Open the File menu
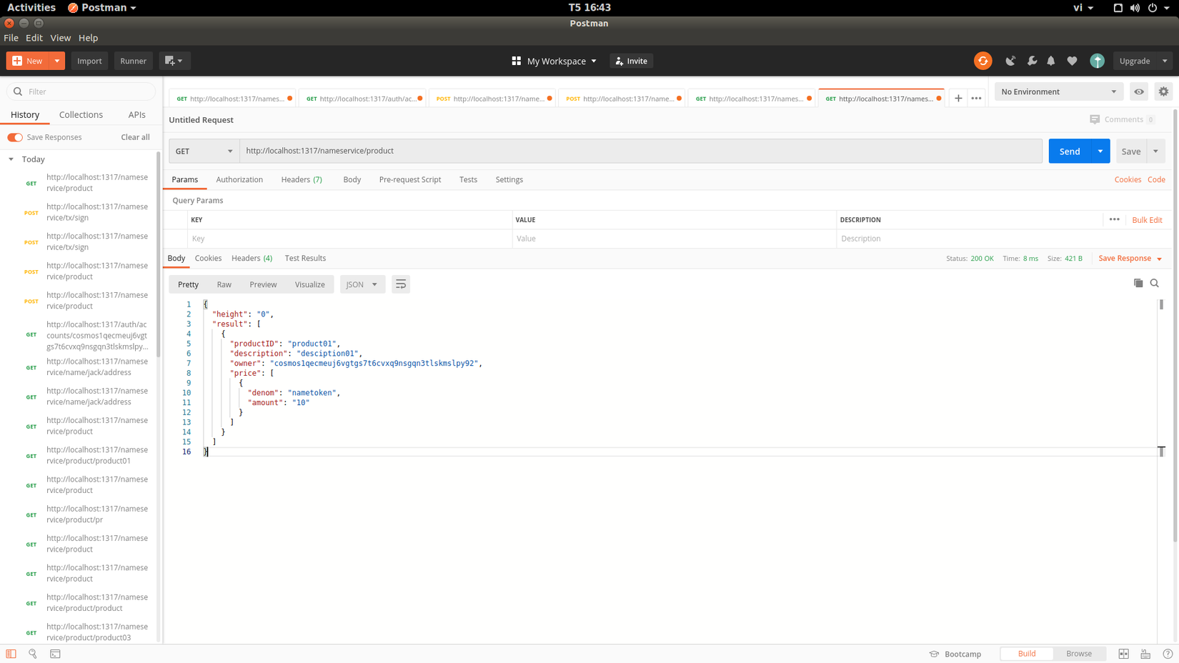 [11, 38]
